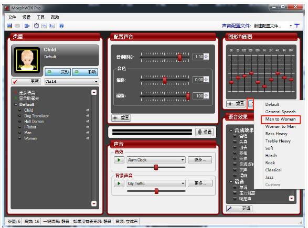Click the signal bars icon on Man row
Image resolution: width=308 pixels, height=228 pixels.
point(88,133)
